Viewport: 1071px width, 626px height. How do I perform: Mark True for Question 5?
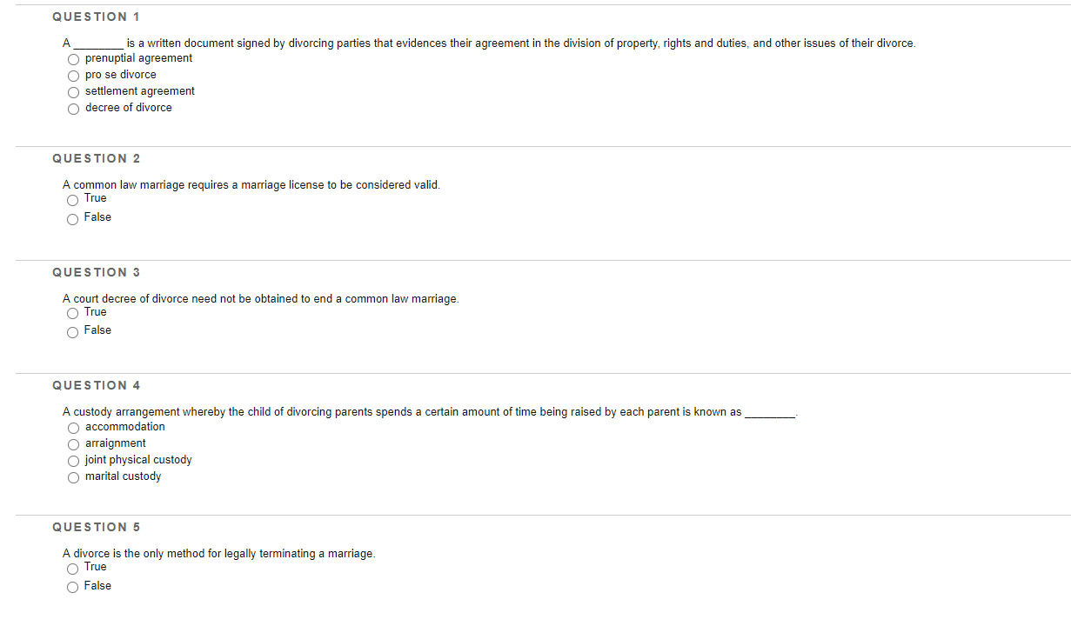pyautogui.click(x=72, y=568)
